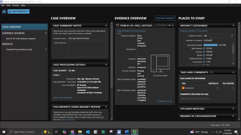Click artifact categories list scroll down arrow
Screen dimensions: 241x135
click(233, 64)
